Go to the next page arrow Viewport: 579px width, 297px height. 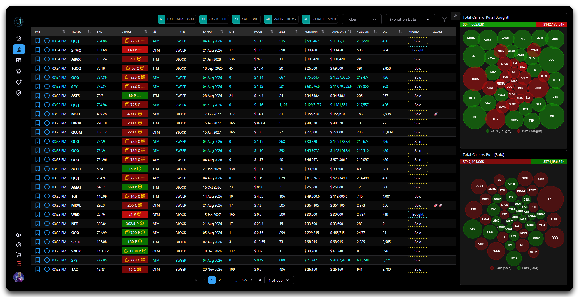[252, 280]
